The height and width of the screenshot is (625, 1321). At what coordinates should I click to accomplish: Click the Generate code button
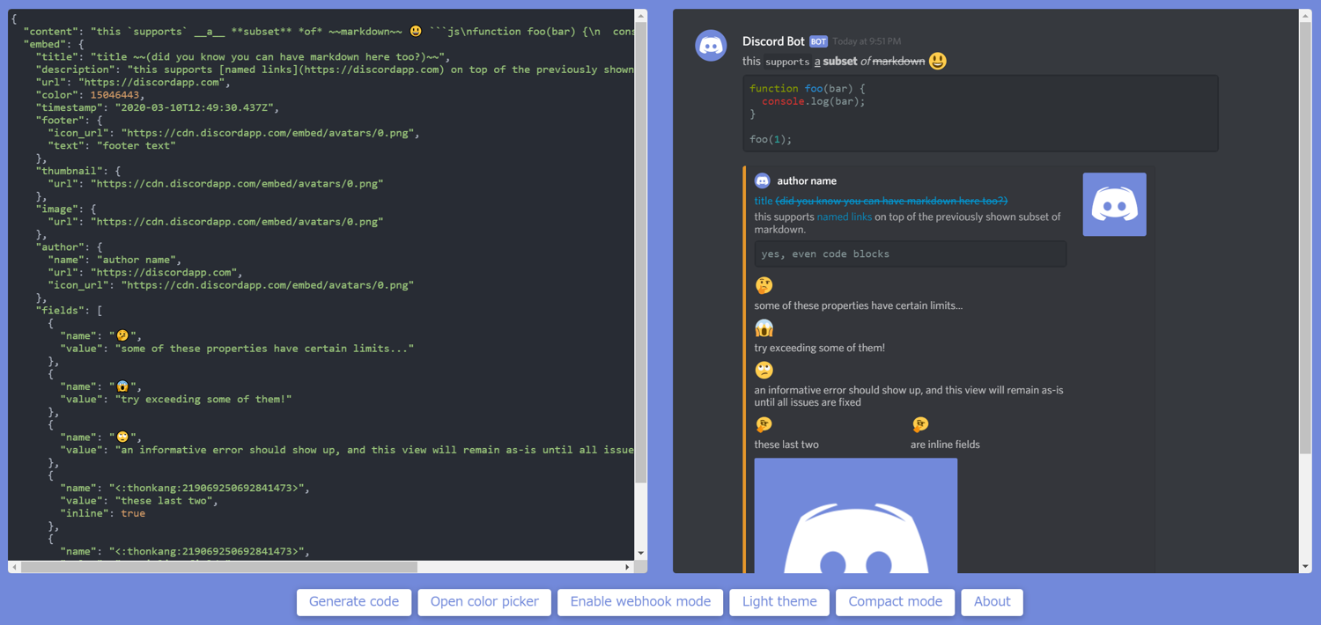coord(354,602)
